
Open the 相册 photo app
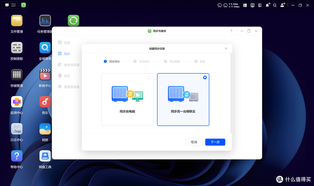45,129
